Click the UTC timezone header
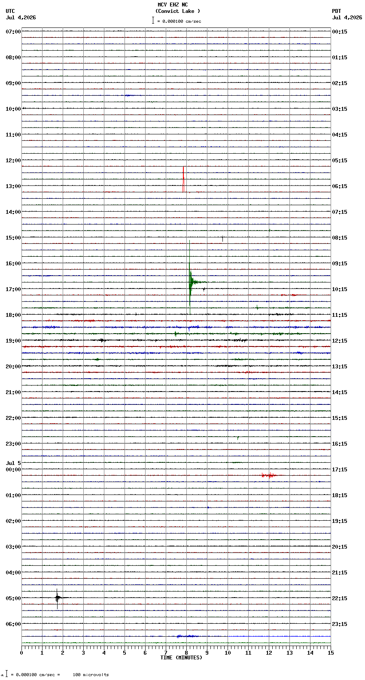Screen dimensions: 365x680 pos(10,11)
